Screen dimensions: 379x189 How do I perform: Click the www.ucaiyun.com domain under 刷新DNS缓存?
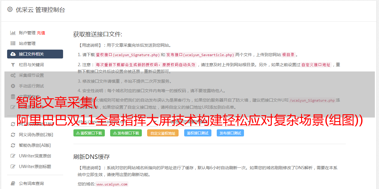(x=112, y=184)
